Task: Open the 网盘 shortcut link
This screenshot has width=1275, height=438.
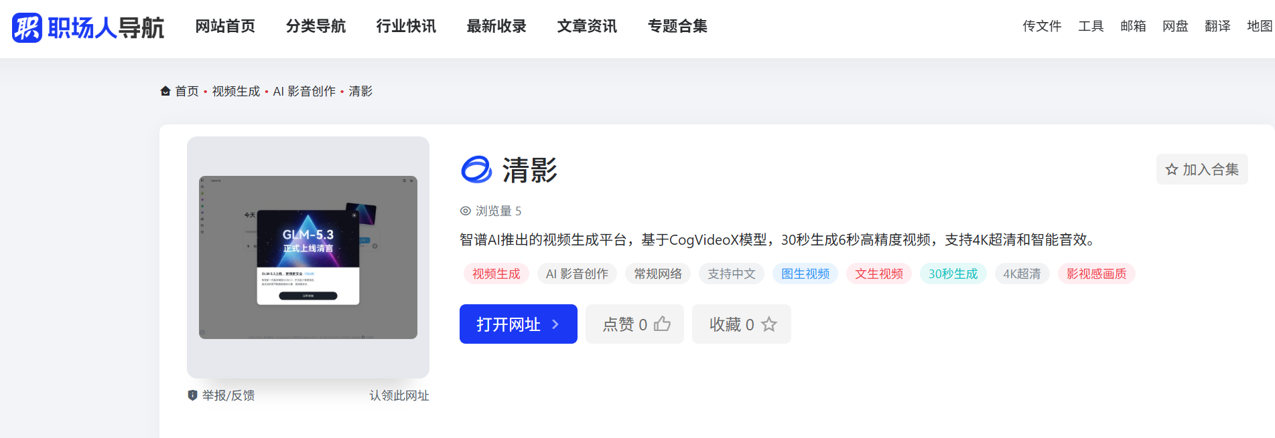Action: [1175, 26]
